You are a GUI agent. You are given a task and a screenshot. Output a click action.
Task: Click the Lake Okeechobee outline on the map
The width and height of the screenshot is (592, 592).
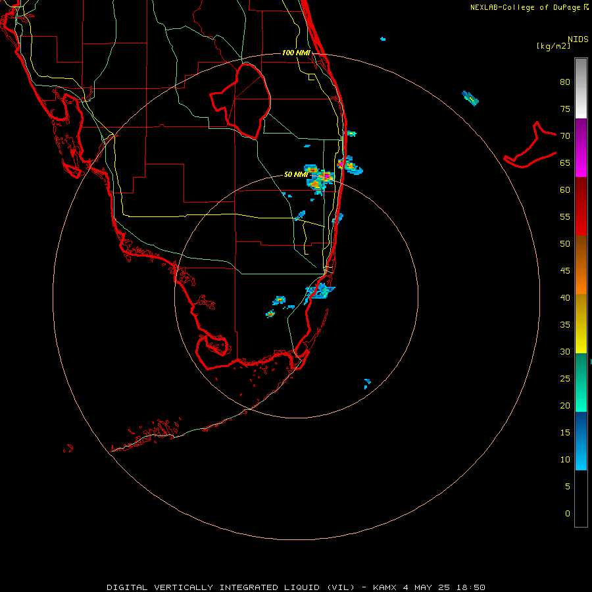241,101
